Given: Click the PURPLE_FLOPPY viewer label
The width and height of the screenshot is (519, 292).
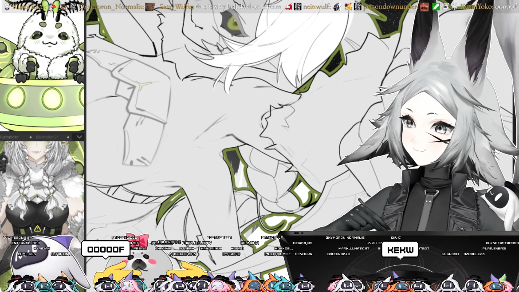Looking at the screenshot, I should coord(197,243).
